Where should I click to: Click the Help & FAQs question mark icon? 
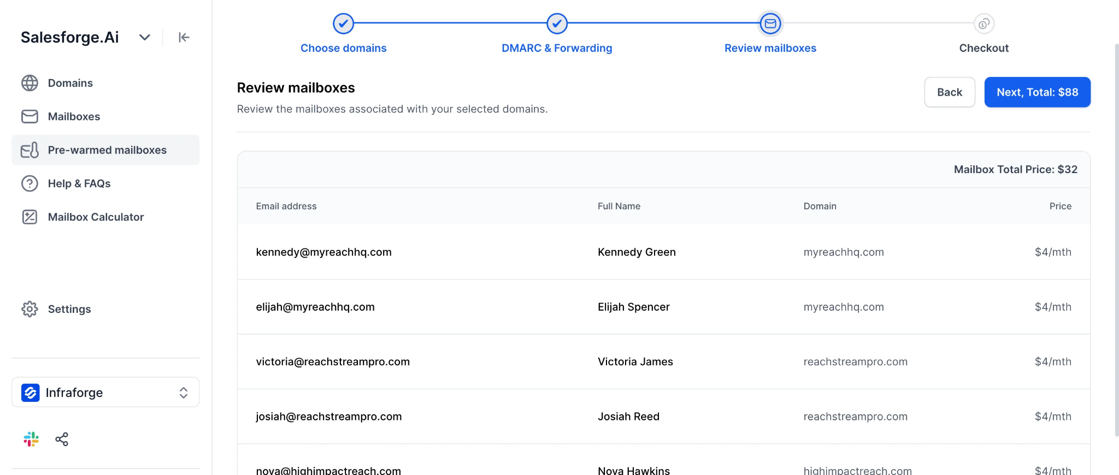click(x=30, y=183)
